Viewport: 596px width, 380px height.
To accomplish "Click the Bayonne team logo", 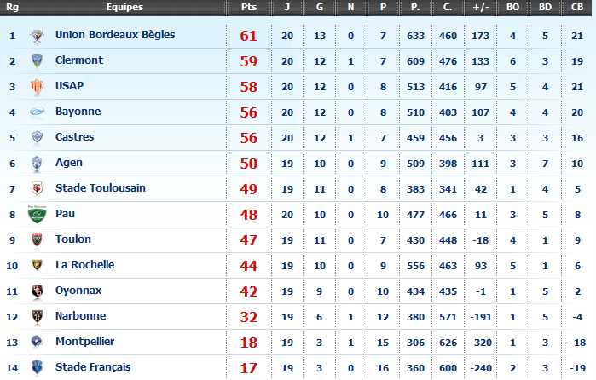I will pyautogui.click(x=37, y=112).
